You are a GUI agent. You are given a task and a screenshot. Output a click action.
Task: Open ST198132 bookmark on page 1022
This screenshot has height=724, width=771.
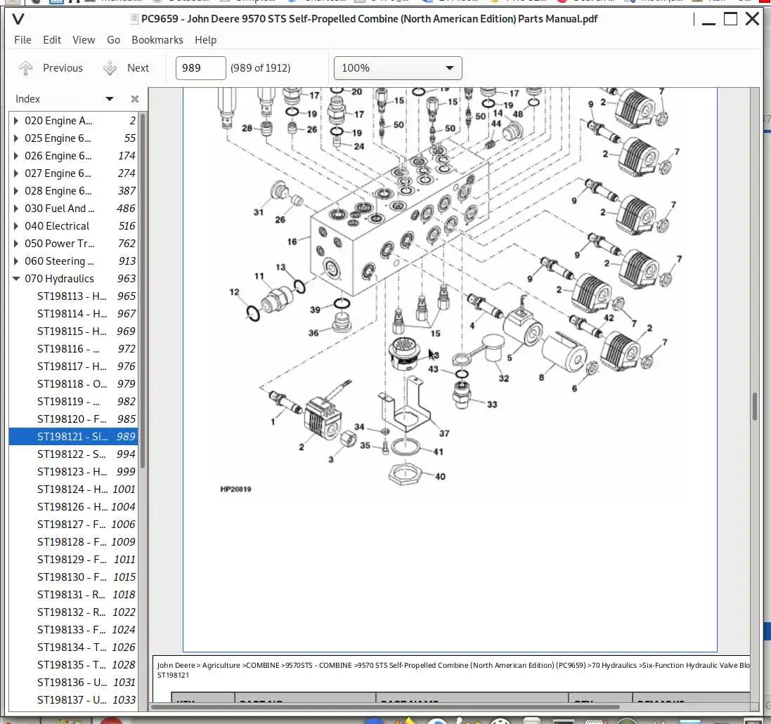coord(73,612)
